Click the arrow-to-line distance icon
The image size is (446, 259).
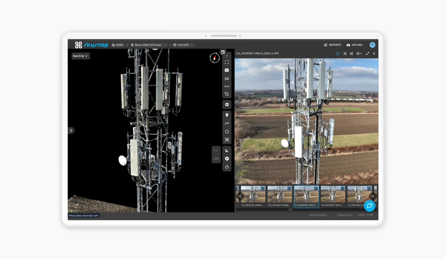[x=216, y=150]
